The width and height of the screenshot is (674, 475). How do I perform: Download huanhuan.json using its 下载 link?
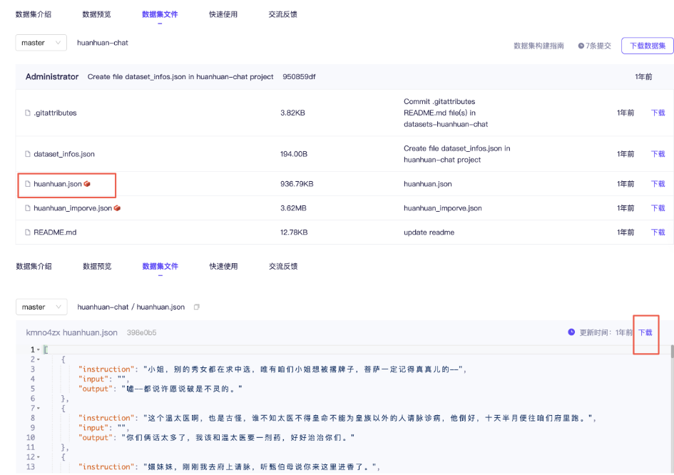[x=657, y=184]
